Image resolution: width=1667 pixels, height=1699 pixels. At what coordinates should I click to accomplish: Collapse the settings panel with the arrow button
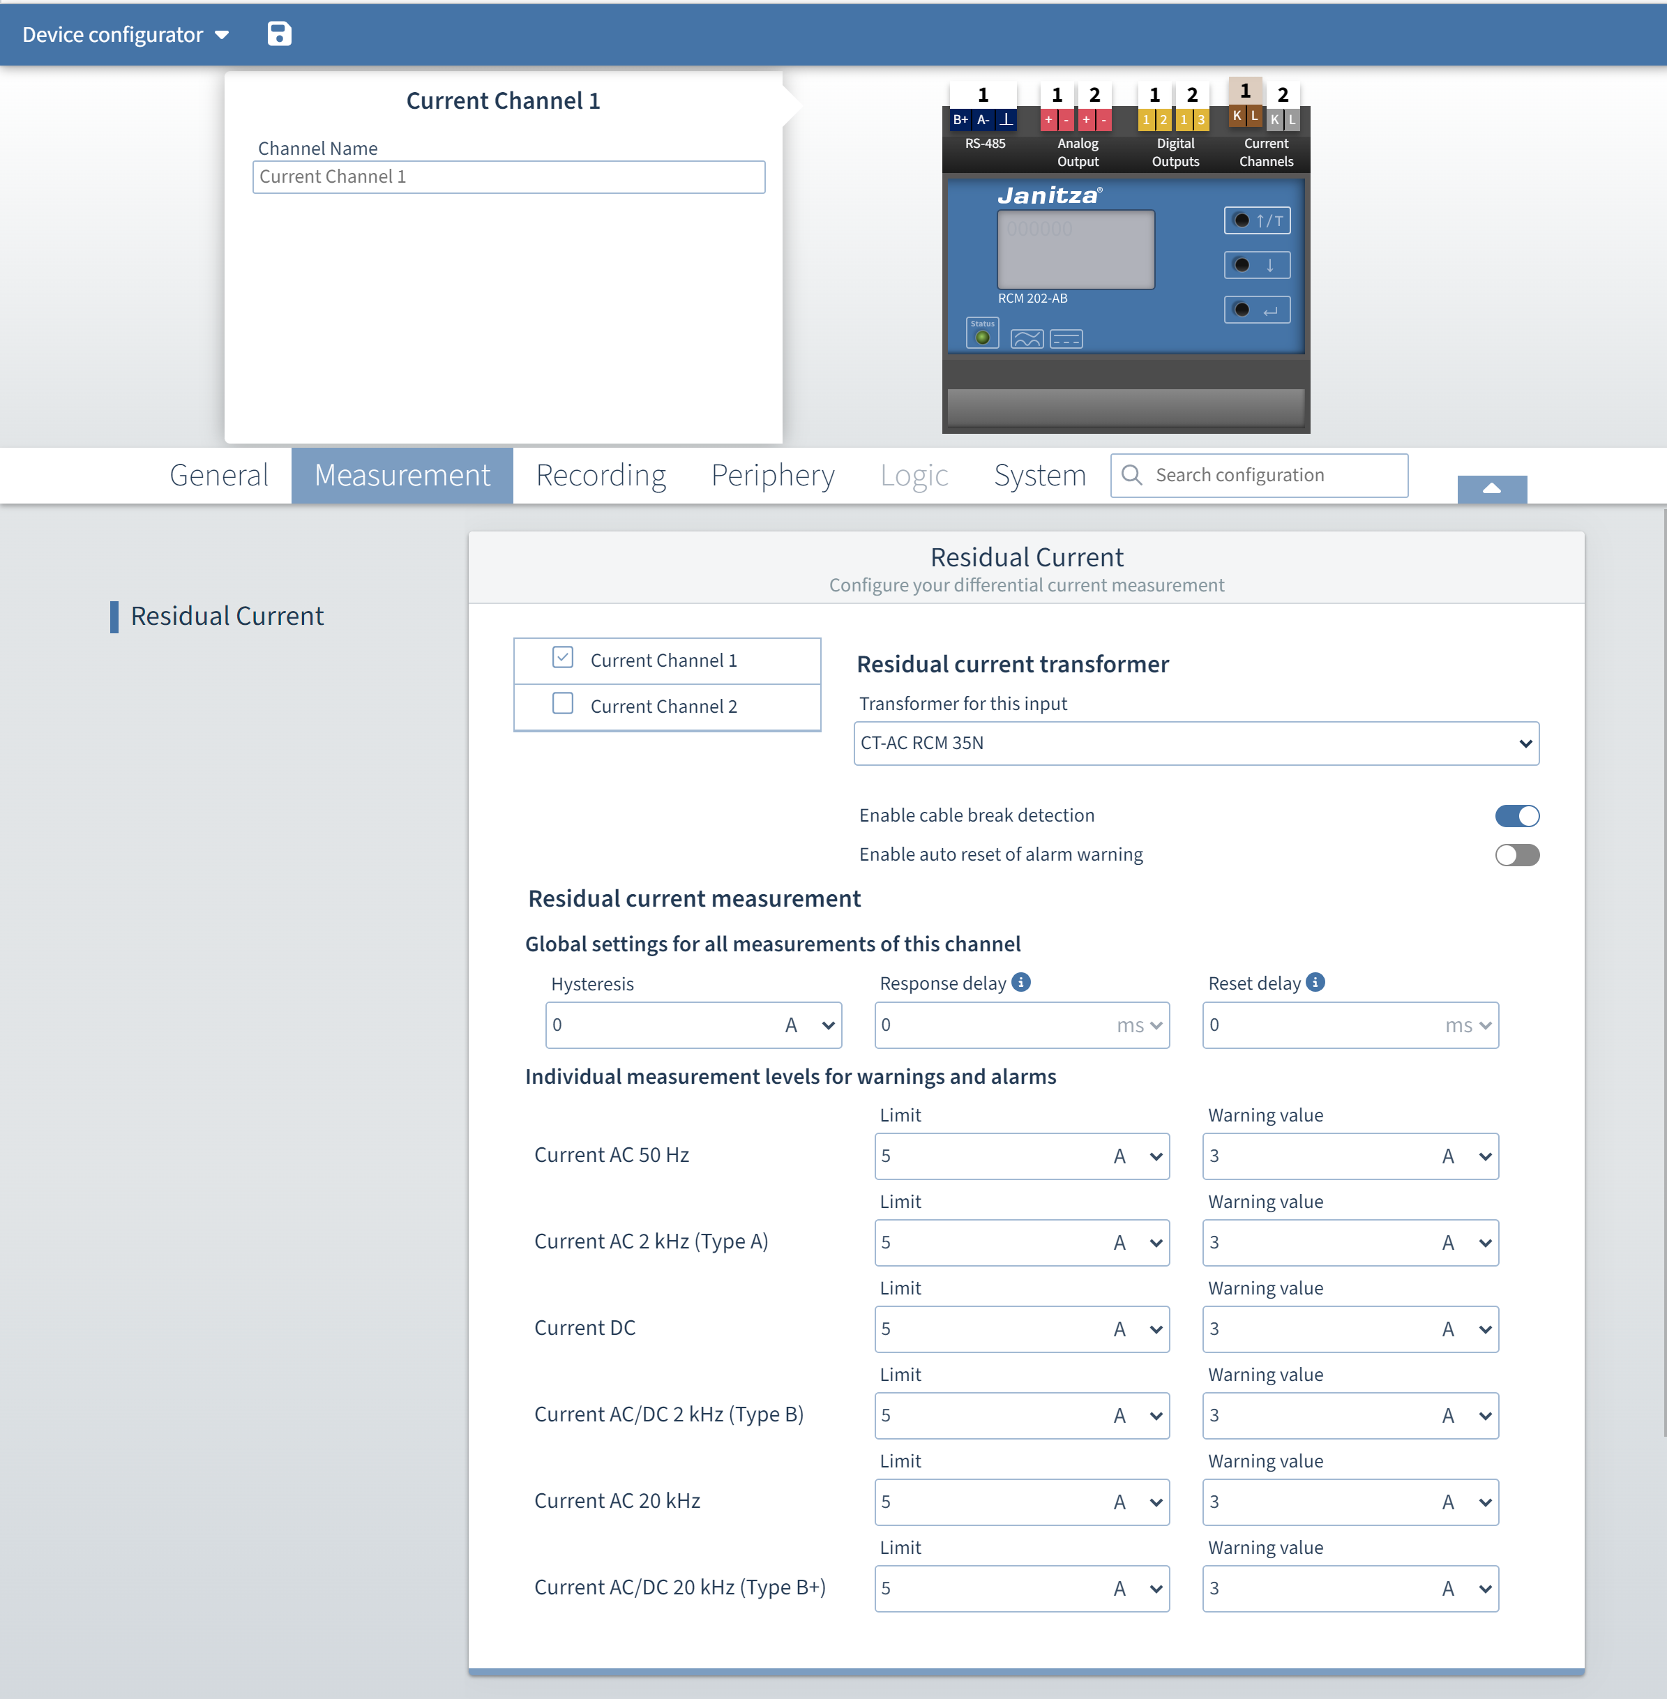1492,488
